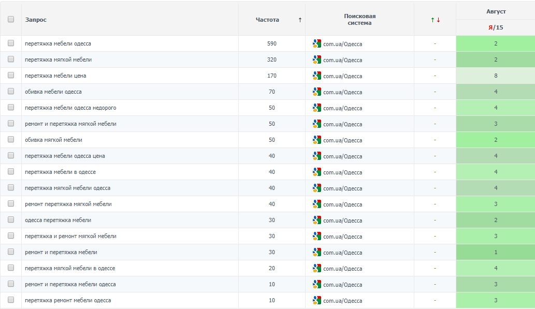Click position cell 8 for 'перетяжка мебели цена'
The image size is (535, 309).
click(x=496, y=76)
